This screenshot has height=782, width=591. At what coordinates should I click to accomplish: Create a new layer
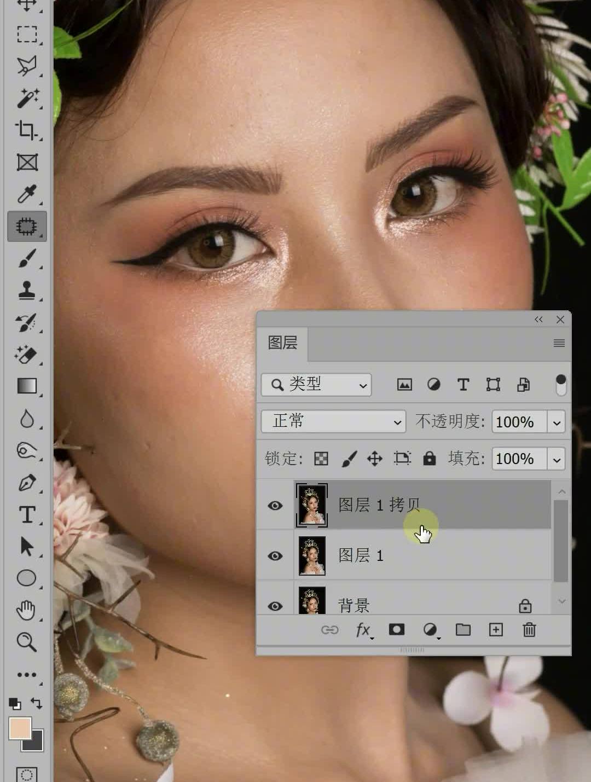[x=495, y=630]
